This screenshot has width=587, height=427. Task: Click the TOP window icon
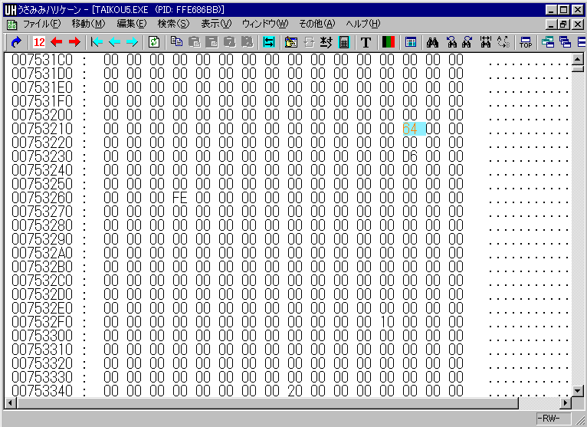[526, 42]
